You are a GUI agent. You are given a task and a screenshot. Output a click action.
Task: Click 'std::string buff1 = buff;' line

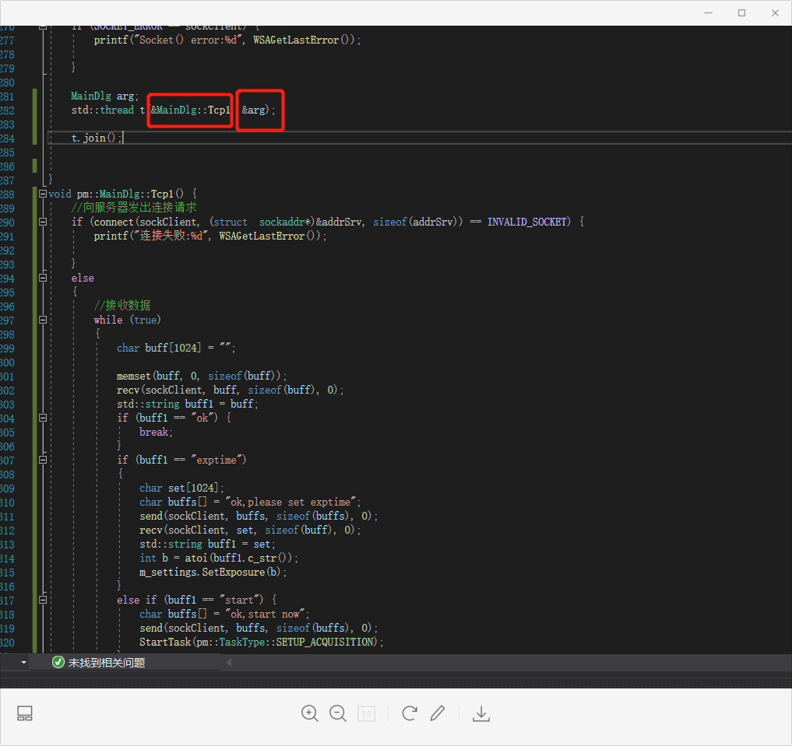(188, 404)
